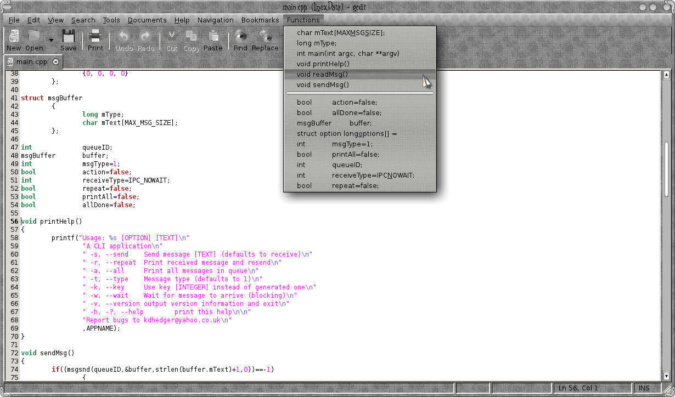This screenshot has width=675, height=397.
Task: Open Find using the binoculars icon
Action: (x=240, y=41)
